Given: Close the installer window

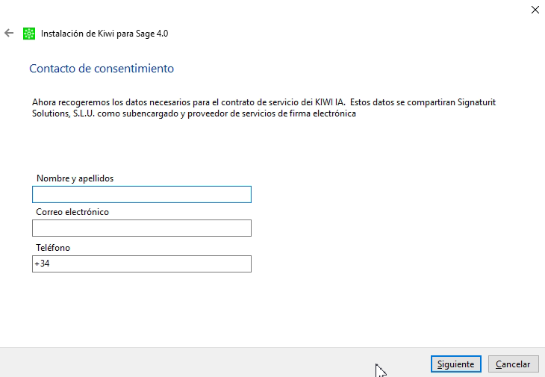Looking at the screenshot, I should click(535, 10).
